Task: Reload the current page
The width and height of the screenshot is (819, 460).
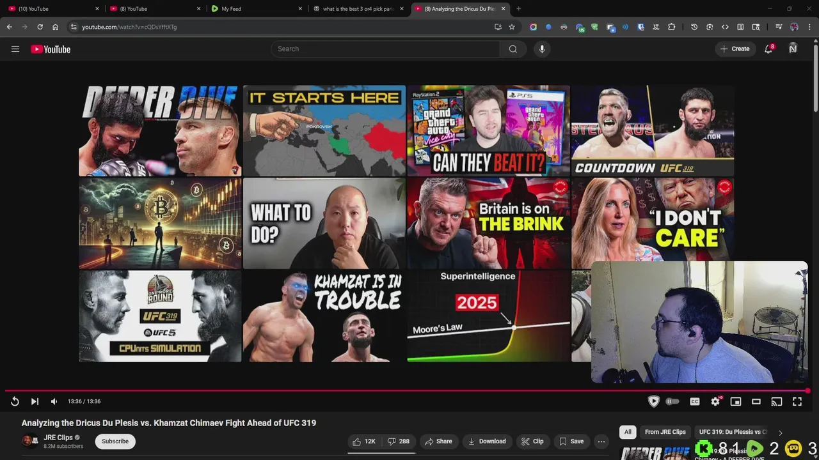Action: coord(40,27)
